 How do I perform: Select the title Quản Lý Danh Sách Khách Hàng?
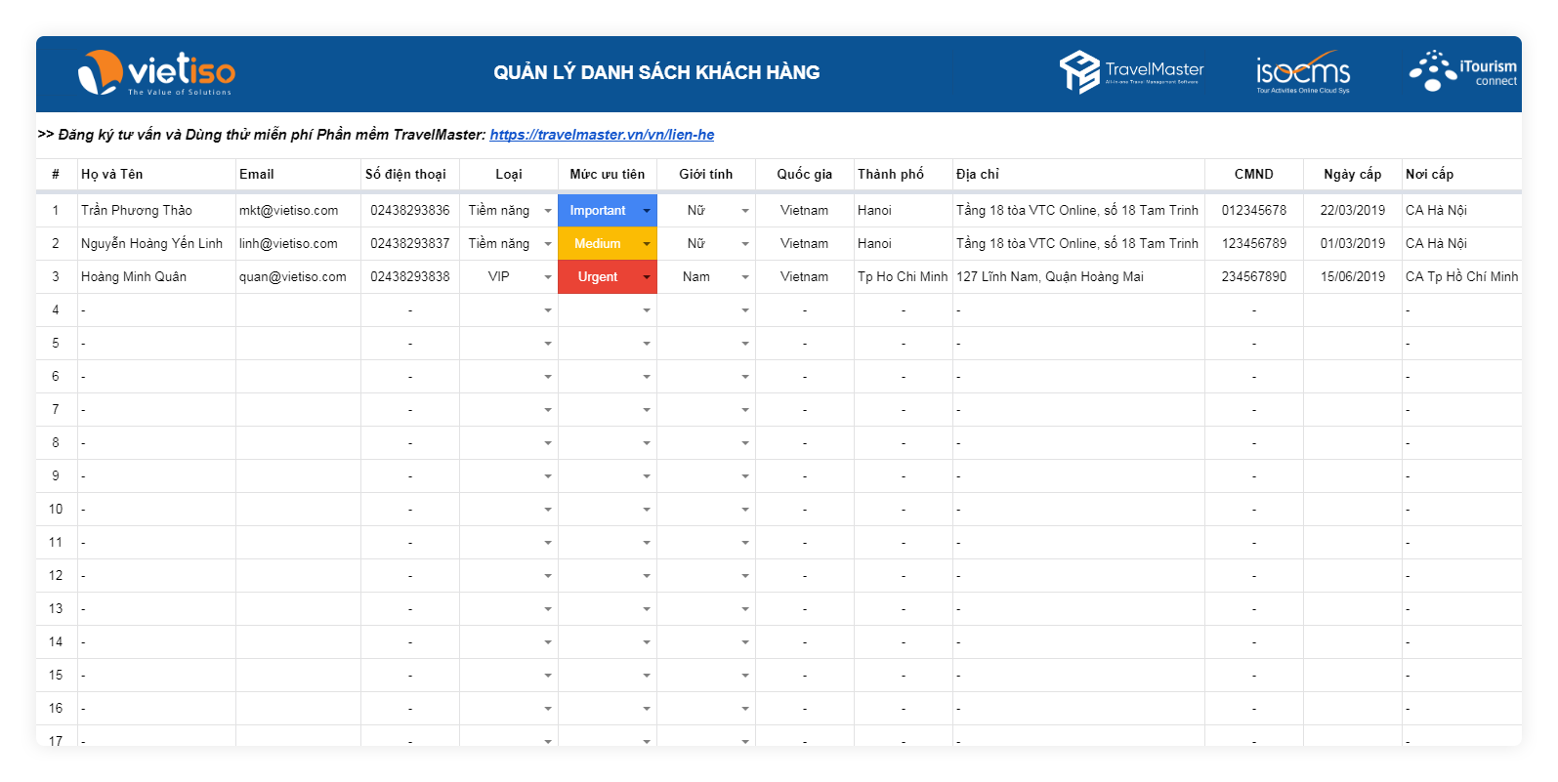tap(656, 72)
